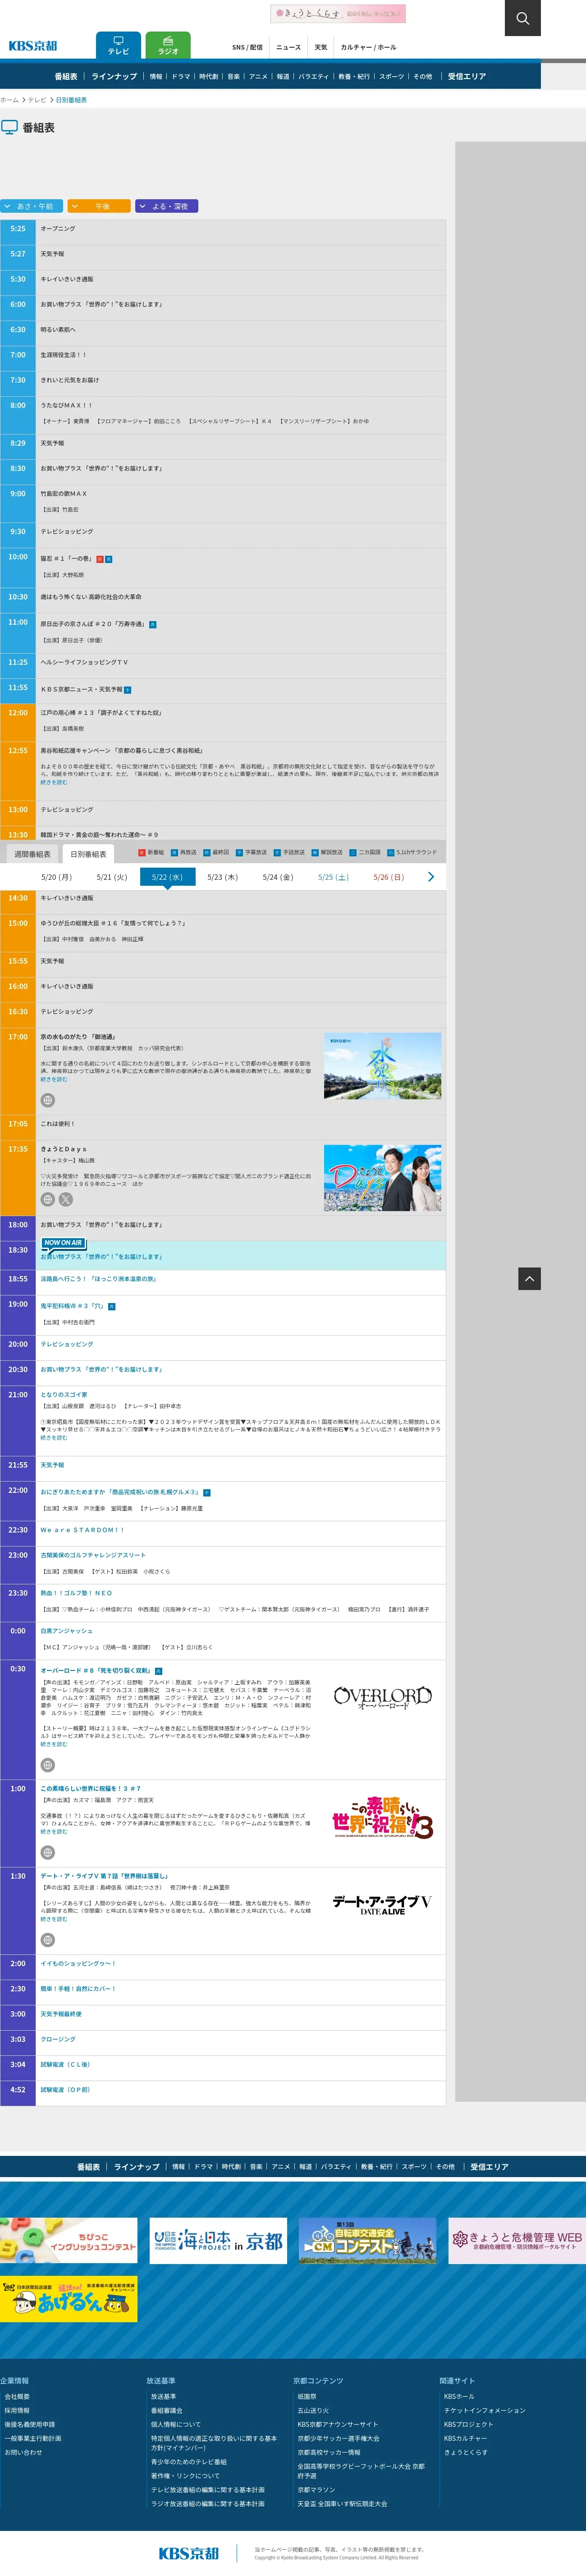Open the 鬼平犯科帳Ⅶ #3 program link
Viewport: 586px width, 2576px height.
point(72,1306)
